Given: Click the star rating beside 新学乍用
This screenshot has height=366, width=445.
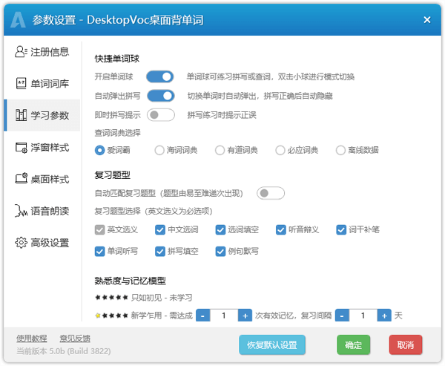Looking at the screenshot, I should (111, 316).
